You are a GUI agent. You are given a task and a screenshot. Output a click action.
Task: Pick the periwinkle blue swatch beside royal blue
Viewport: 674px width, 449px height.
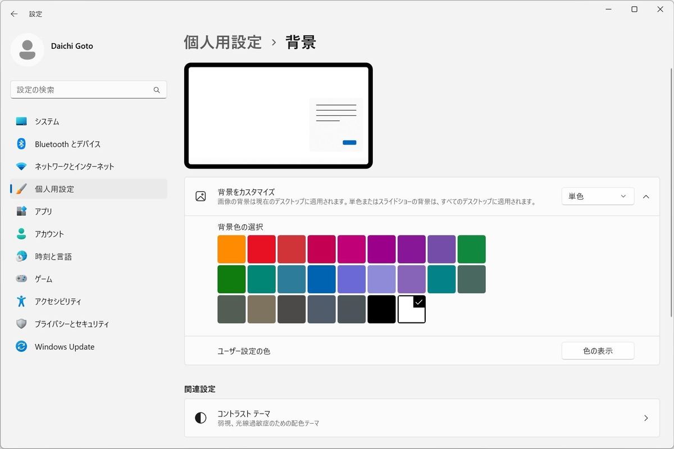(x=352, y=279)
